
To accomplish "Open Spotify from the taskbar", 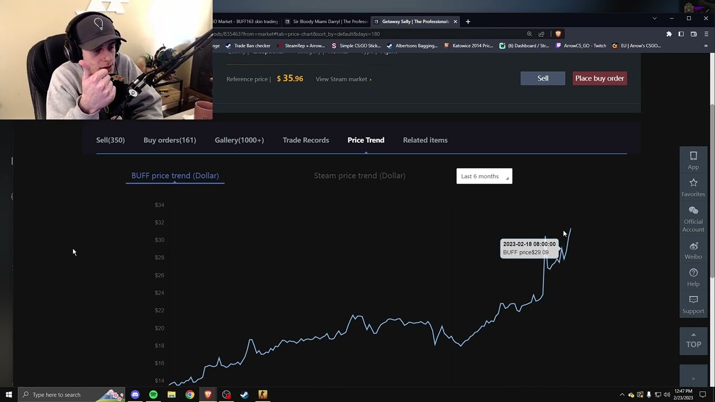I will pos(153,395).
